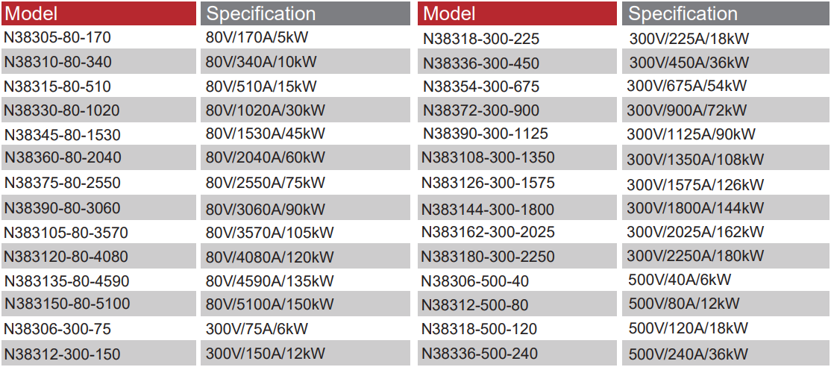This screenshot has width=831, height=367.
Task: Select model N38345-80-1530
Action: (x=62, y=135)
